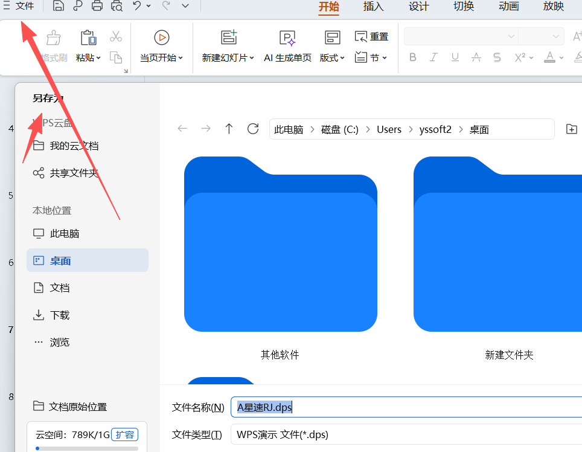The height and width of the screenshot is (452, 582).
Task: Switch to the 放映 ribbon tab
Action: (x=554, y=6)
